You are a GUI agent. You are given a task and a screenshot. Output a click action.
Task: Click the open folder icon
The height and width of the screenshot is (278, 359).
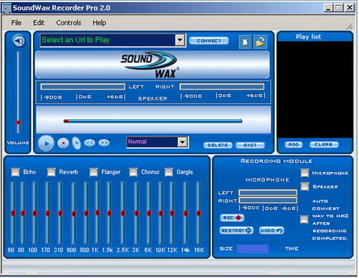click(260, 42)
